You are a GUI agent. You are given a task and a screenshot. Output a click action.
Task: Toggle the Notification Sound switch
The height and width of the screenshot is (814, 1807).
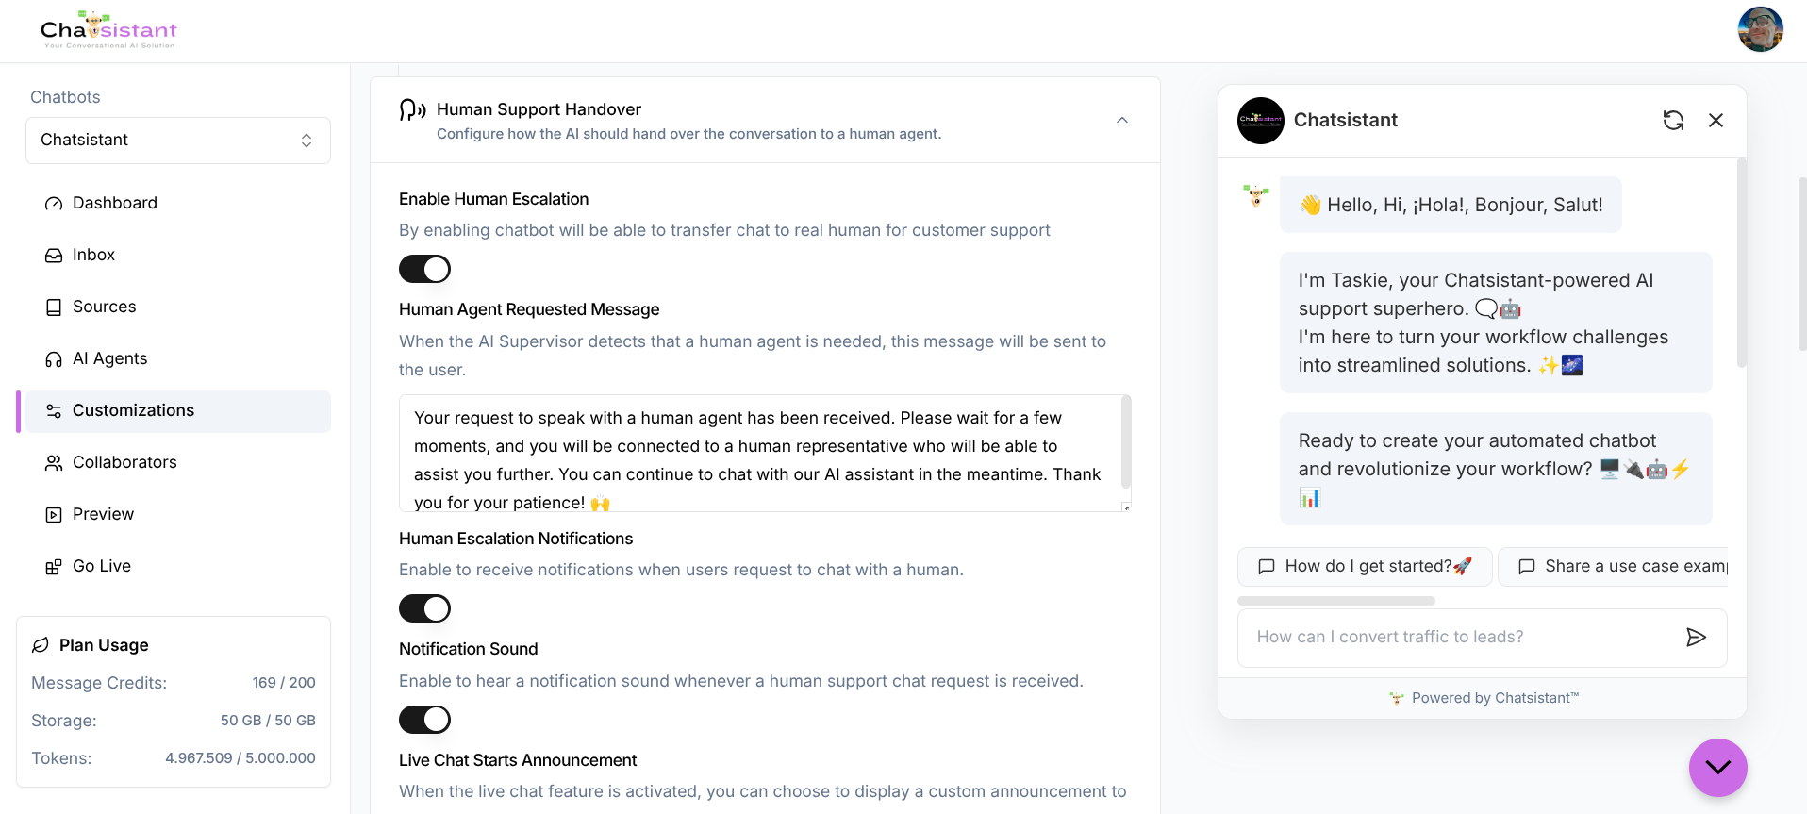424,720
